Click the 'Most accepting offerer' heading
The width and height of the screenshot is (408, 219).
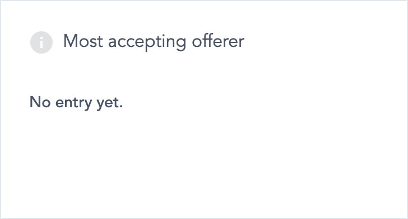click(x=154, y=42)
